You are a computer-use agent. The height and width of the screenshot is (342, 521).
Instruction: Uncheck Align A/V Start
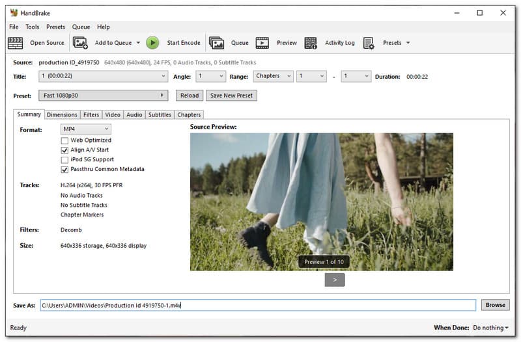click(x=64, y=150)
